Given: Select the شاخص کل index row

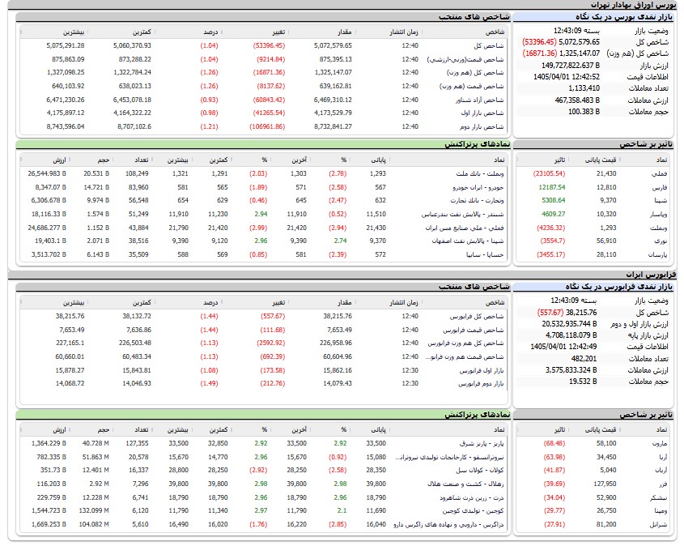Looking at the screenshot, I should [263, 46].
